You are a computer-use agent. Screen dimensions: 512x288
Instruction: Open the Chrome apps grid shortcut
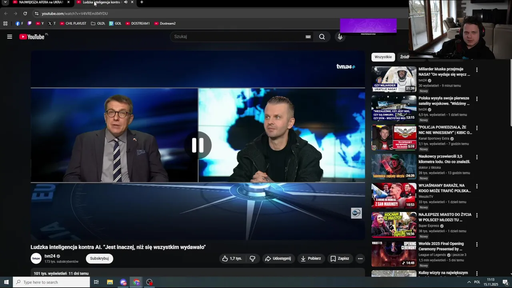5,24
